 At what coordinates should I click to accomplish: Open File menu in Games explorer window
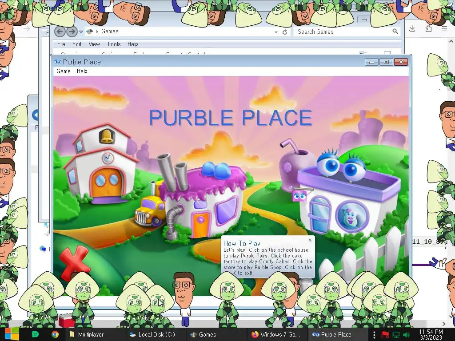[x=61, y=44]
